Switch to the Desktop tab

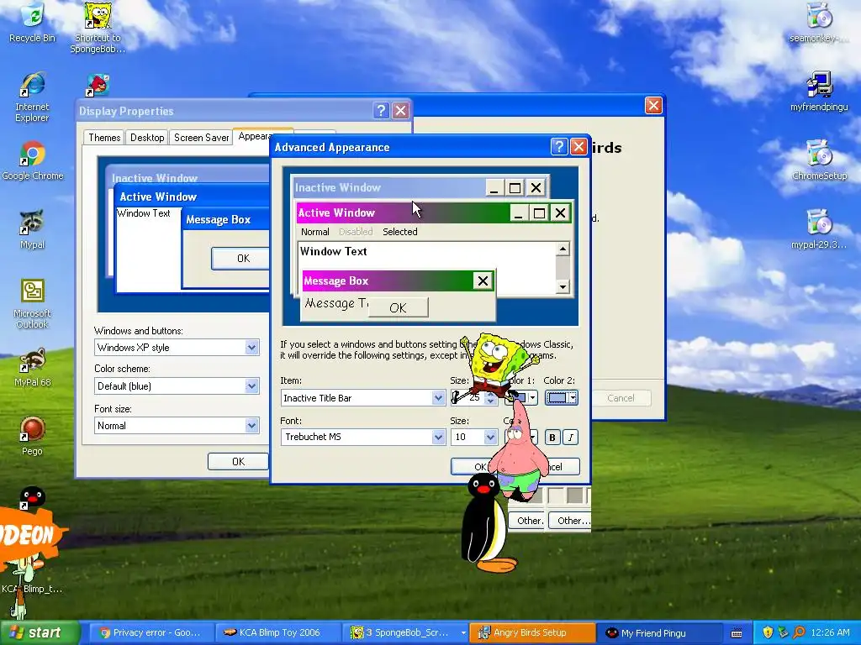[x=147, y=137]
